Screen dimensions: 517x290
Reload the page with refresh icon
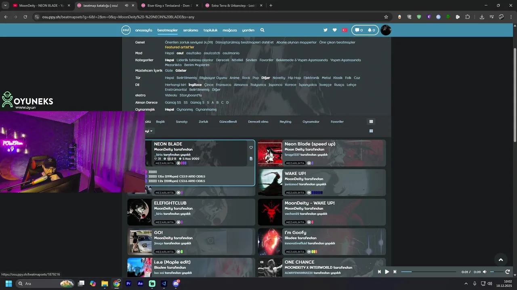[25, 17]
